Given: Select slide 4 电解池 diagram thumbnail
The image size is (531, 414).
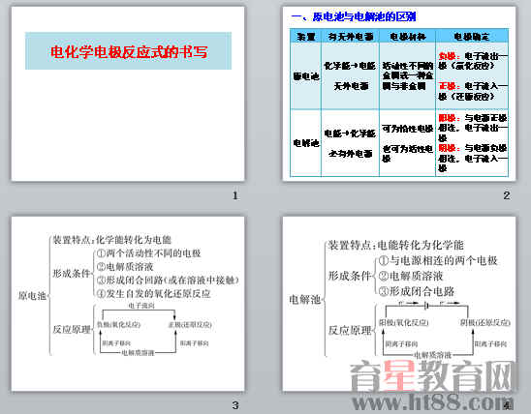Looking at the screenshot, I should (399, 304).
